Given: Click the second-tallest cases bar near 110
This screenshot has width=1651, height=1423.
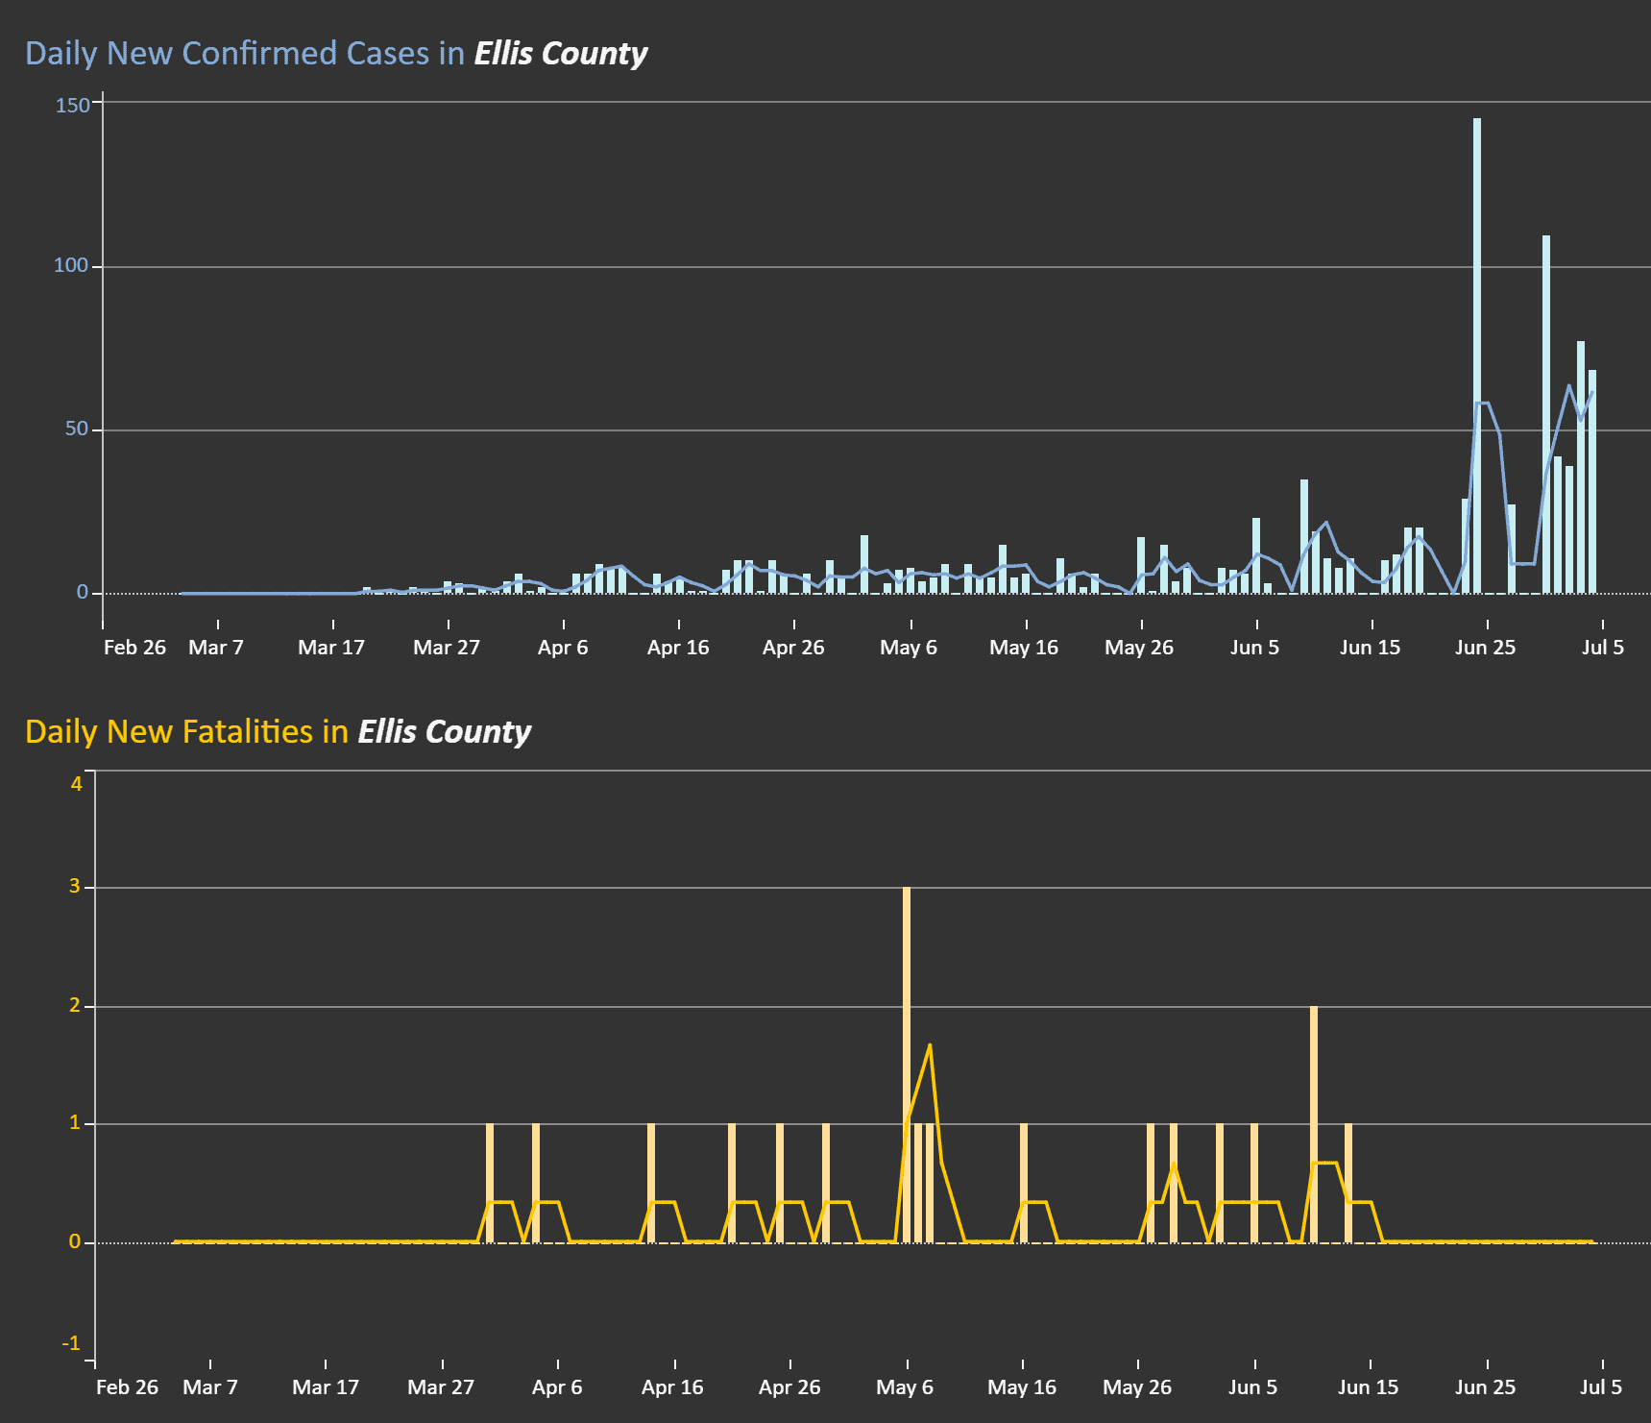Looking at the screenshot, I should (x=1546, y=414).
